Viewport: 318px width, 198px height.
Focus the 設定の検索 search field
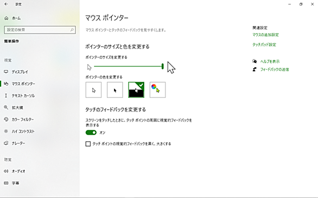click(40, 30)
